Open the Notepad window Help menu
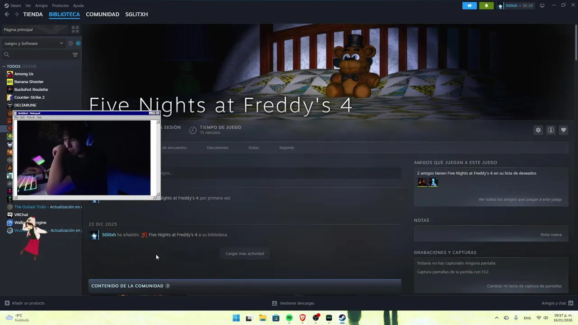Viewport: 578px width, 325px height. click(39, 117)
